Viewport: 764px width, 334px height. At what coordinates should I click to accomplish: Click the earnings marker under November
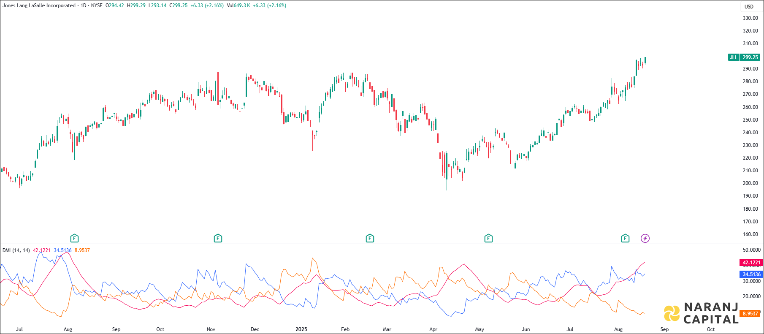[x=218, y=239]
